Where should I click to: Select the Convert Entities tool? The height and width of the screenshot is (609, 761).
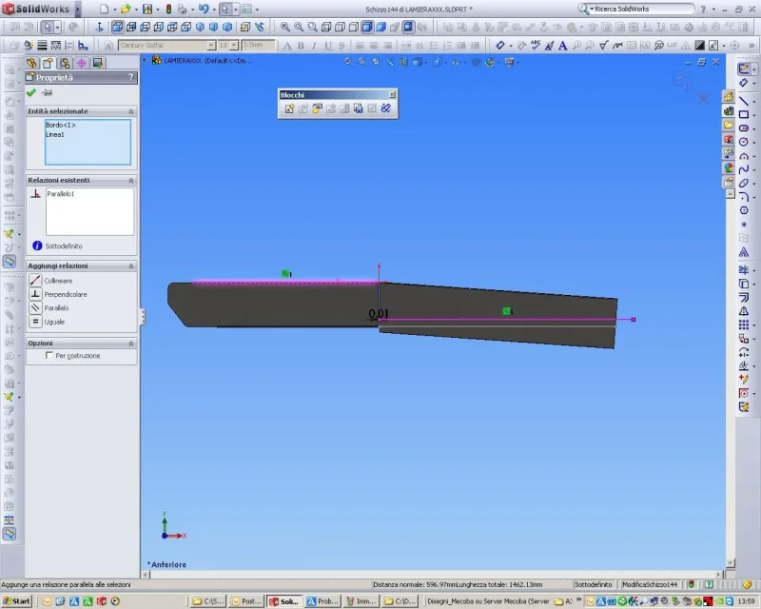[x=744, y=284]
